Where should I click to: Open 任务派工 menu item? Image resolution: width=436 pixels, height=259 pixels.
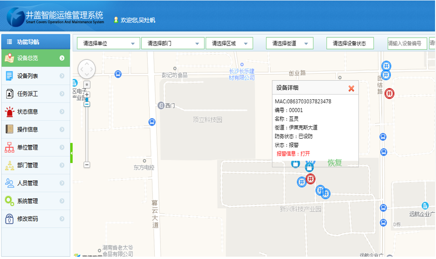(28, 94)
